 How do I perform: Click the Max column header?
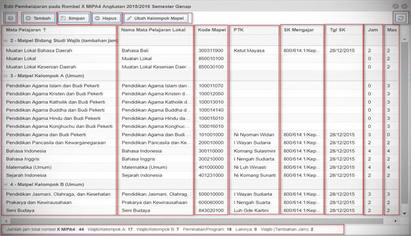[x=392, y=30]
